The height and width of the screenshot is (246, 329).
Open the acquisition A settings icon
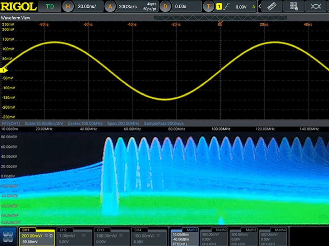[110, 7]
